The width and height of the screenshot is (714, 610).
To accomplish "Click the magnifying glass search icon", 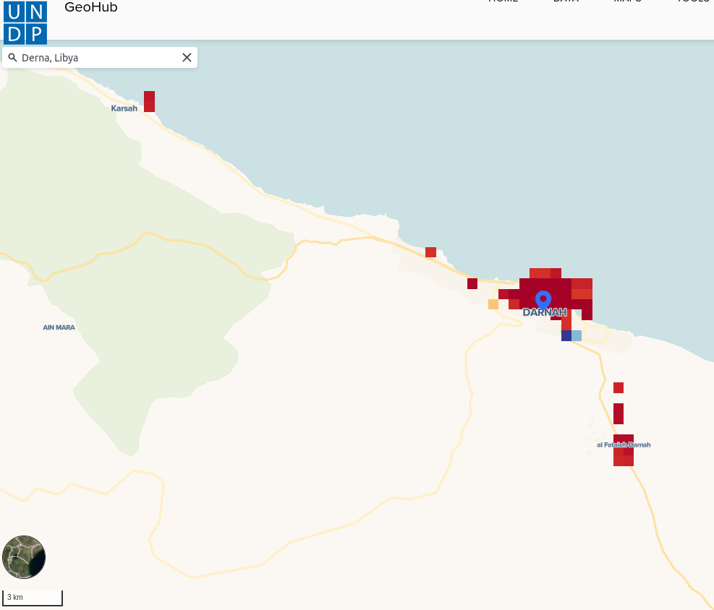I will 13,57.
